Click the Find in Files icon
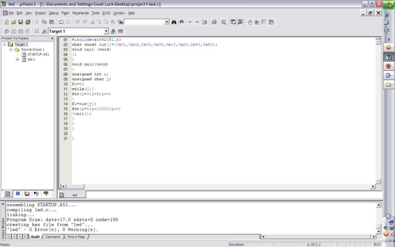This screenshot has width=395, height=247. pos(120,22)
